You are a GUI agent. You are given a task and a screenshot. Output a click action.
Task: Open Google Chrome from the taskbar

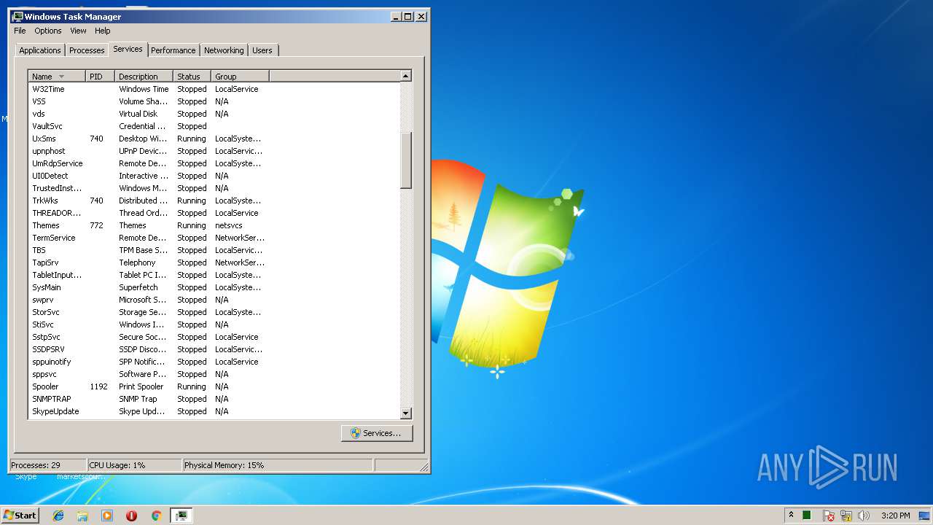[156, 516]
